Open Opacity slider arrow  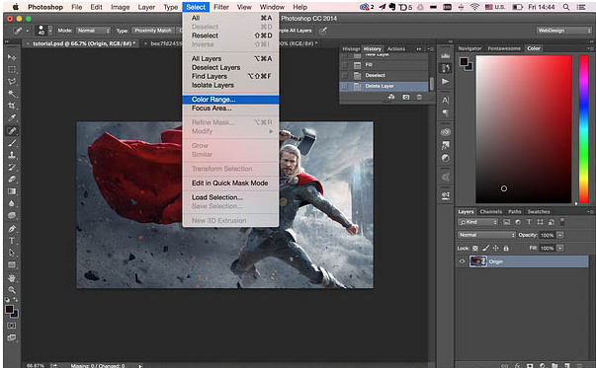point(560,235)
